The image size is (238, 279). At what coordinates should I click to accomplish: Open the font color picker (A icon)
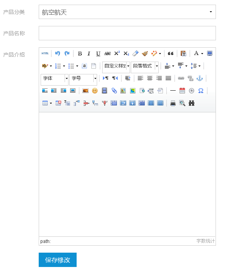(196, 53)
